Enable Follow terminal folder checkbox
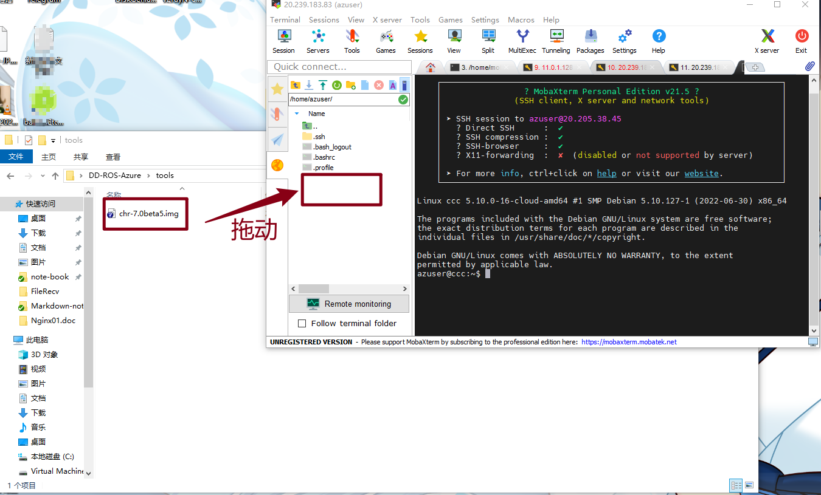821x495 pixels. pyautogui.click(x=302, y=324)
